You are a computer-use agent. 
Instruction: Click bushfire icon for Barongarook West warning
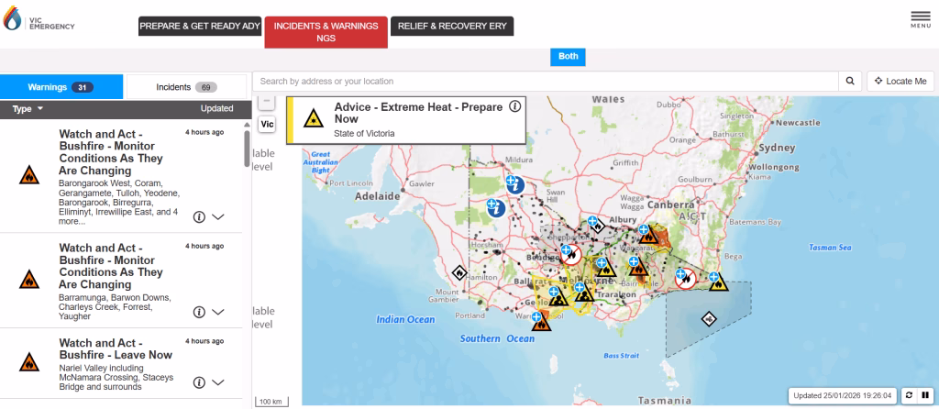pyautogui.click(x=28, y=175)
